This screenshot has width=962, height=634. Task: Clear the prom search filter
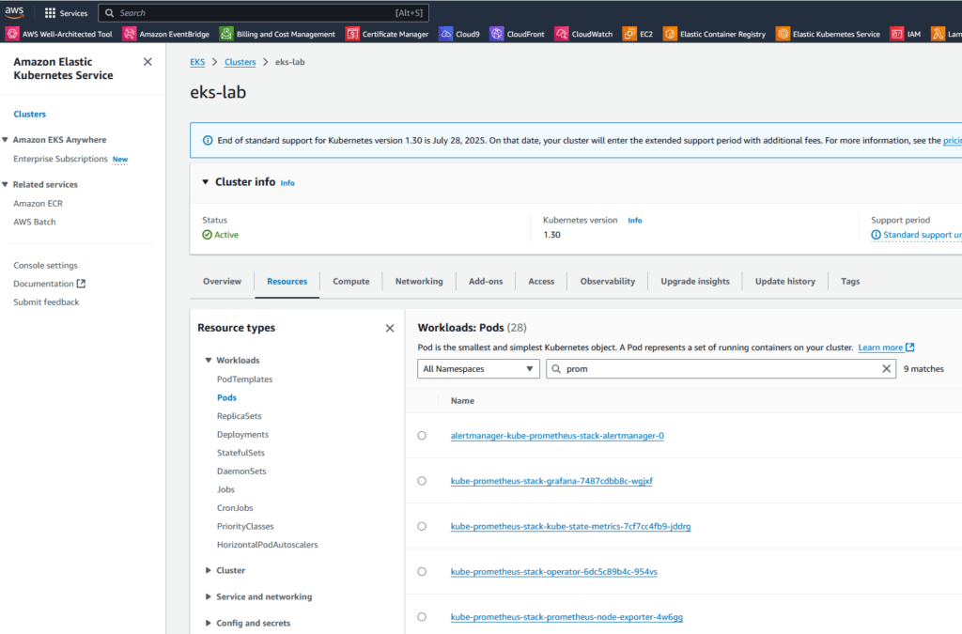pyautogui.click(x=886, y=368)
